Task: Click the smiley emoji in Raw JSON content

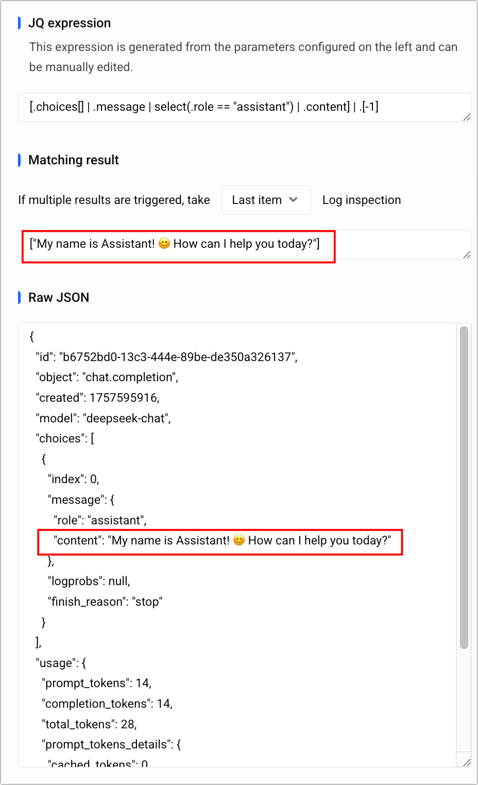Action: 239,540
